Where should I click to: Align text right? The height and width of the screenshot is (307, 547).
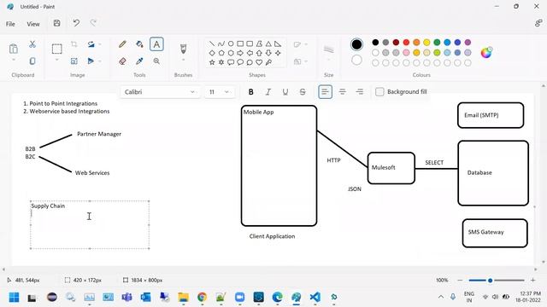(x=359, y=92)
